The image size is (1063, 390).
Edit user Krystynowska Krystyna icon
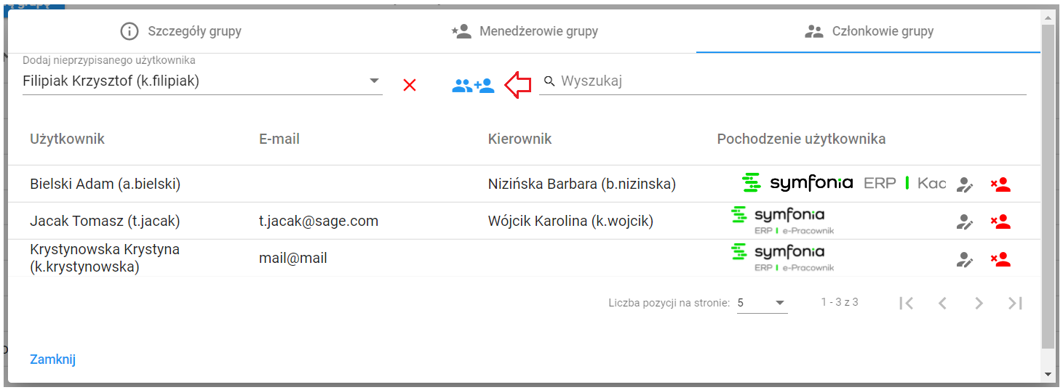pos(965,259)
